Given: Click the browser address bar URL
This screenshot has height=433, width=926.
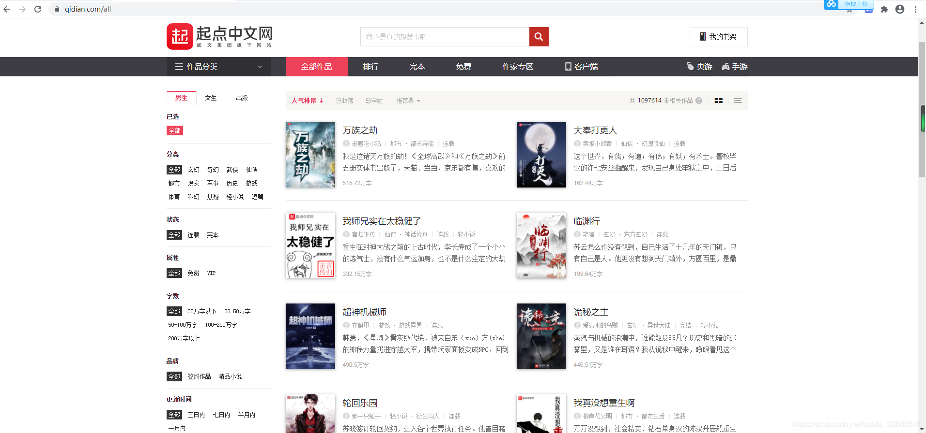Looking at the screenshot, I should tap(88, 9).
